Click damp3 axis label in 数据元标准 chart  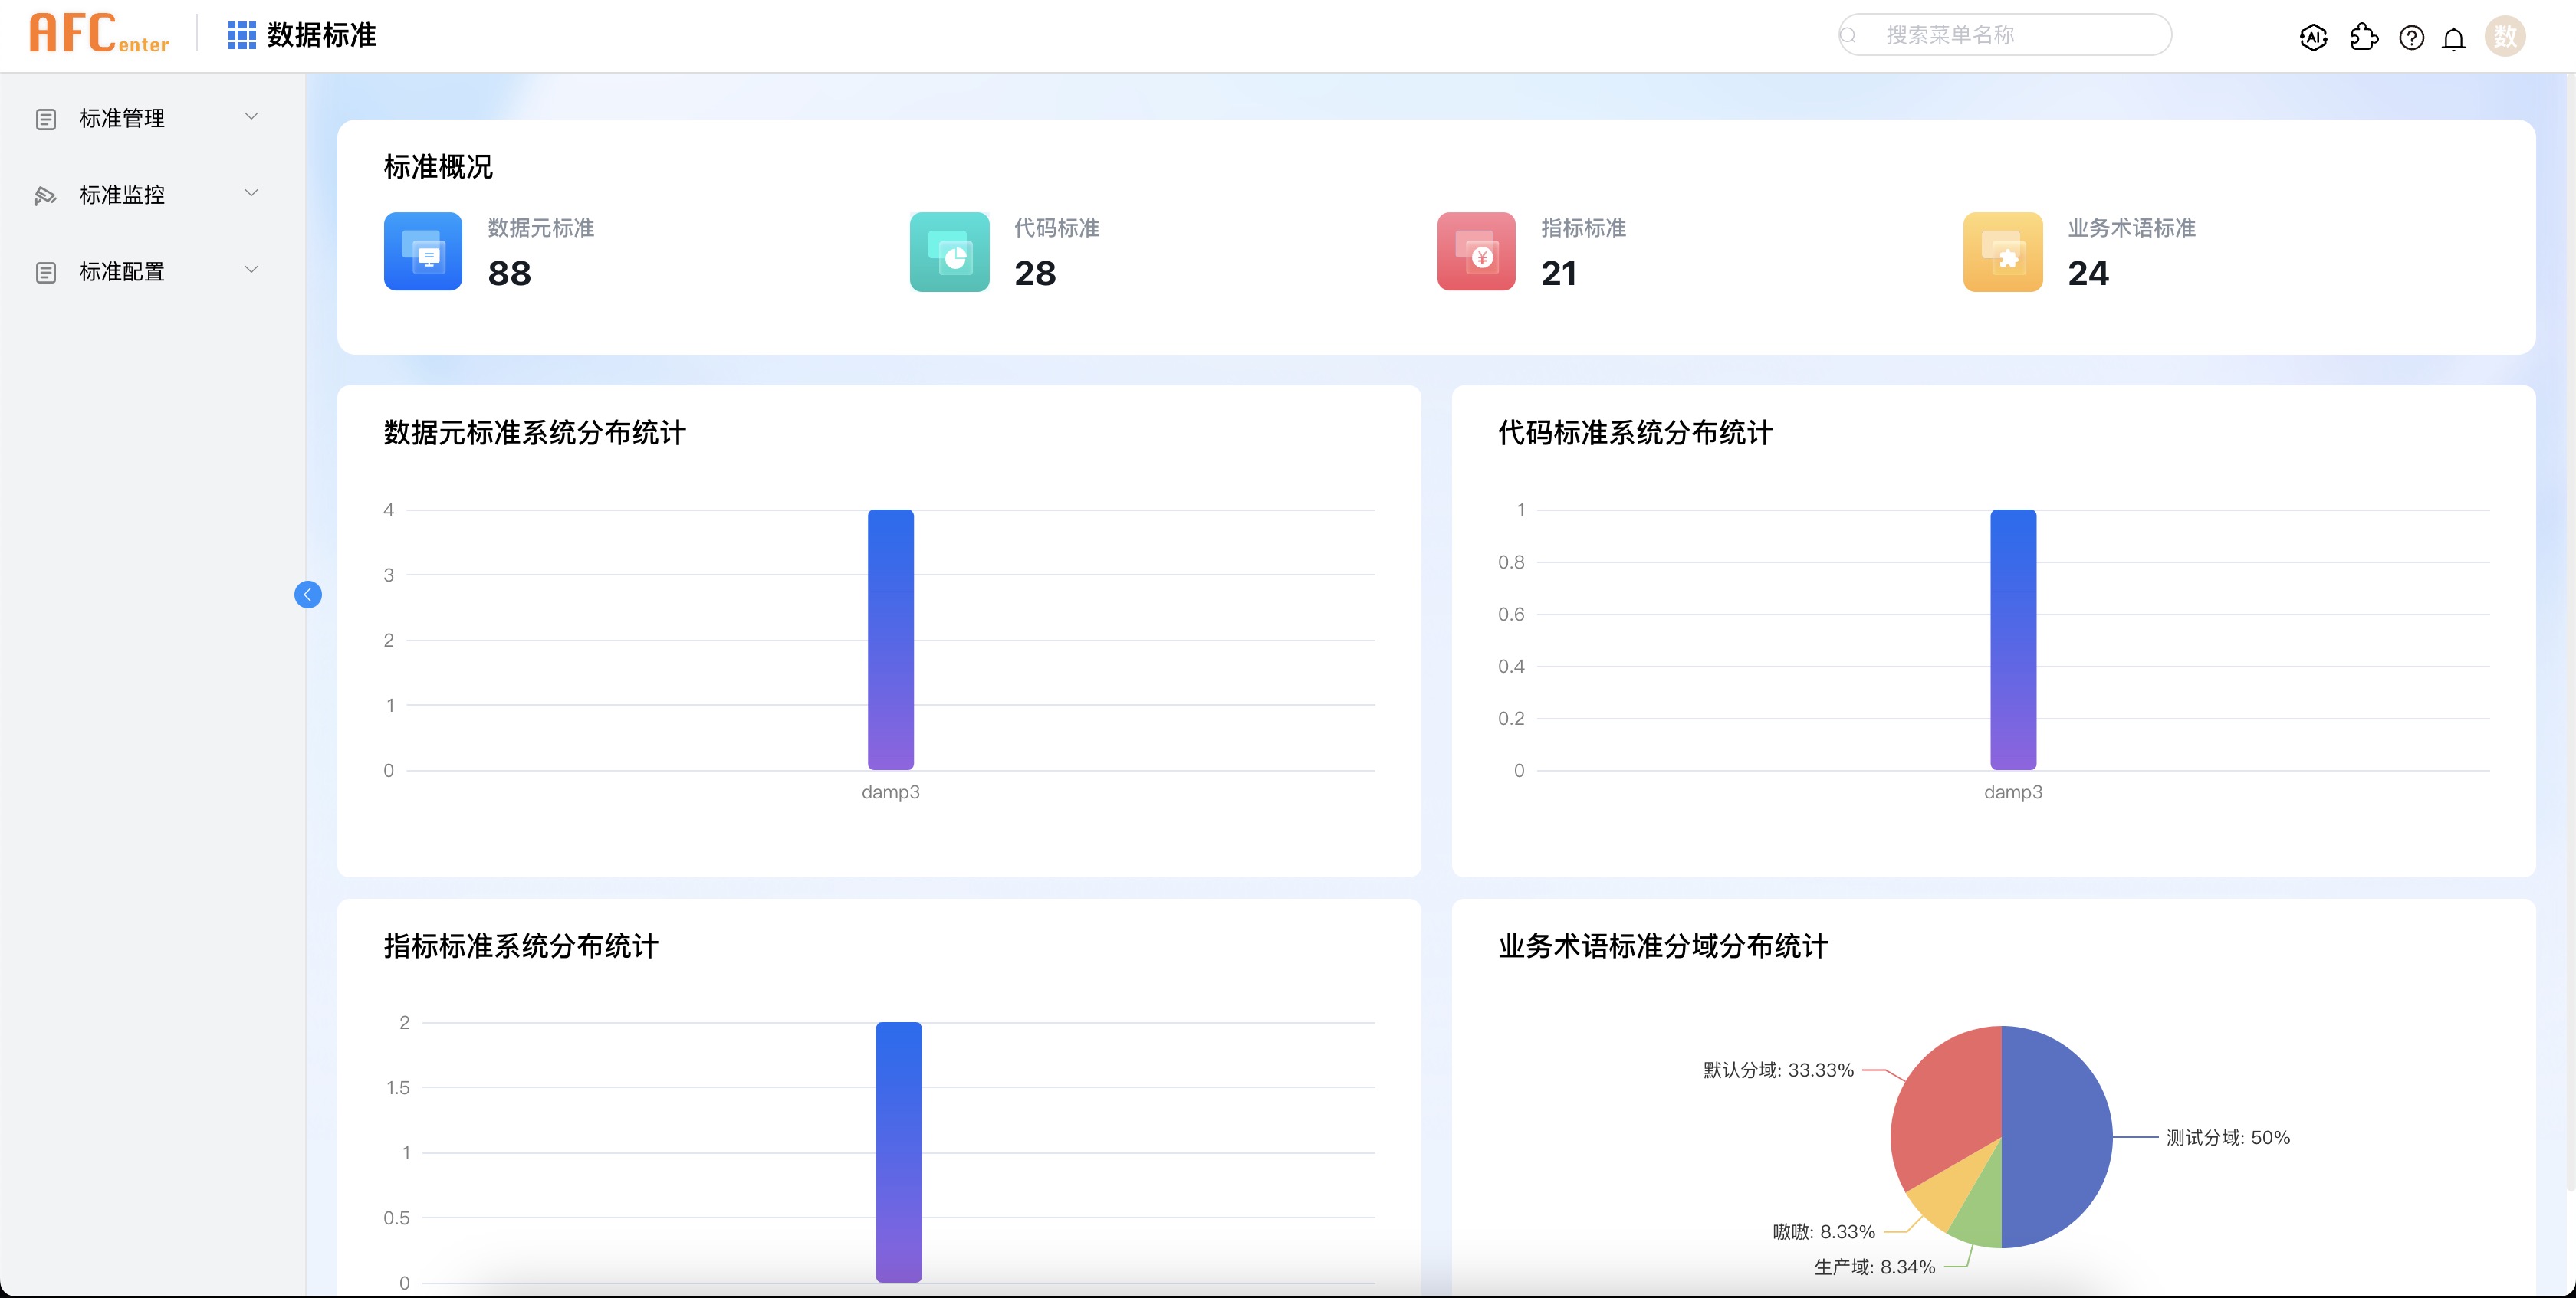coord(890,792)
